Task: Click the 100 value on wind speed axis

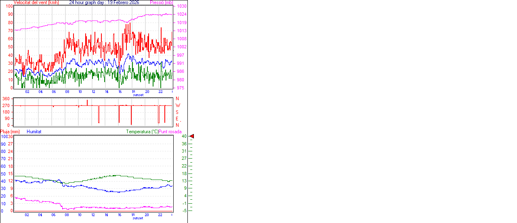Action: (x=9, y=6)
